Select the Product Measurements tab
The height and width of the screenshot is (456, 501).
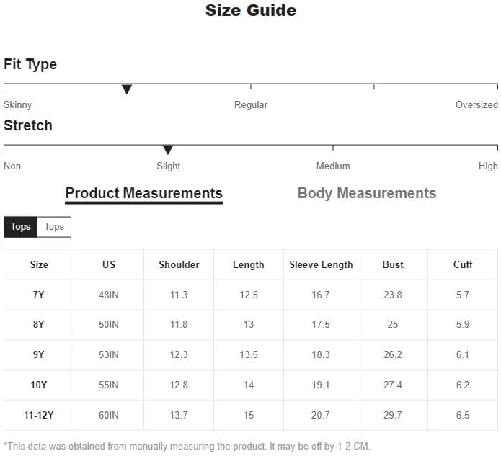(143, 194)
